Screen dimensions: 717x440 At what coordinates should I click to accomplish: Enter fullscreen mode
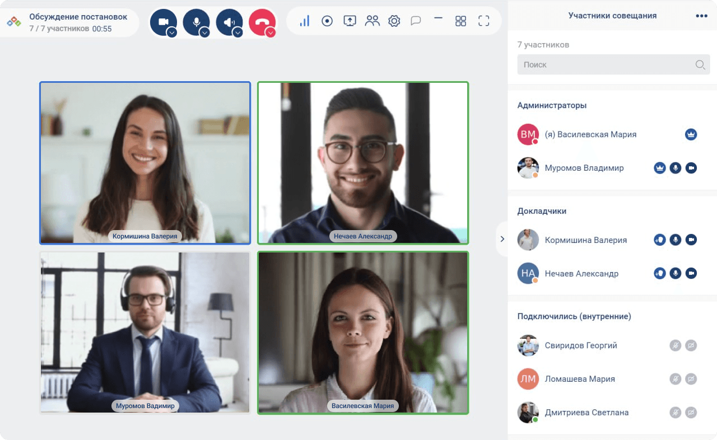(x=484, y=21)
